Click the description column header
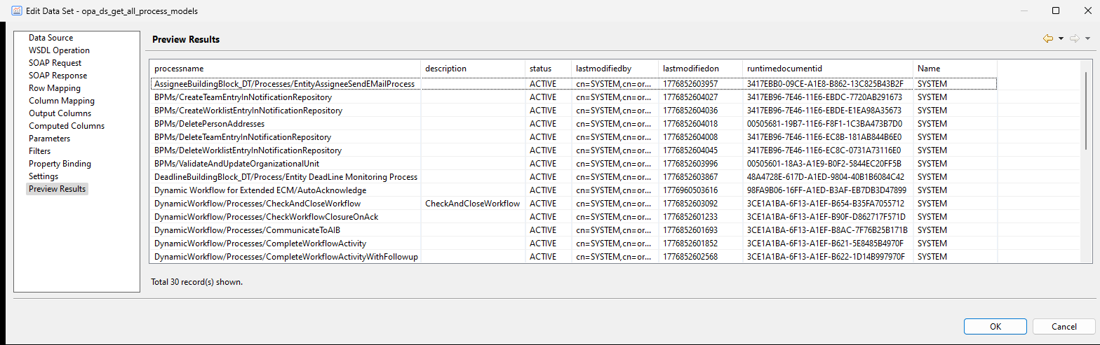Viewport: 1100px width, 345px height. 473,69
